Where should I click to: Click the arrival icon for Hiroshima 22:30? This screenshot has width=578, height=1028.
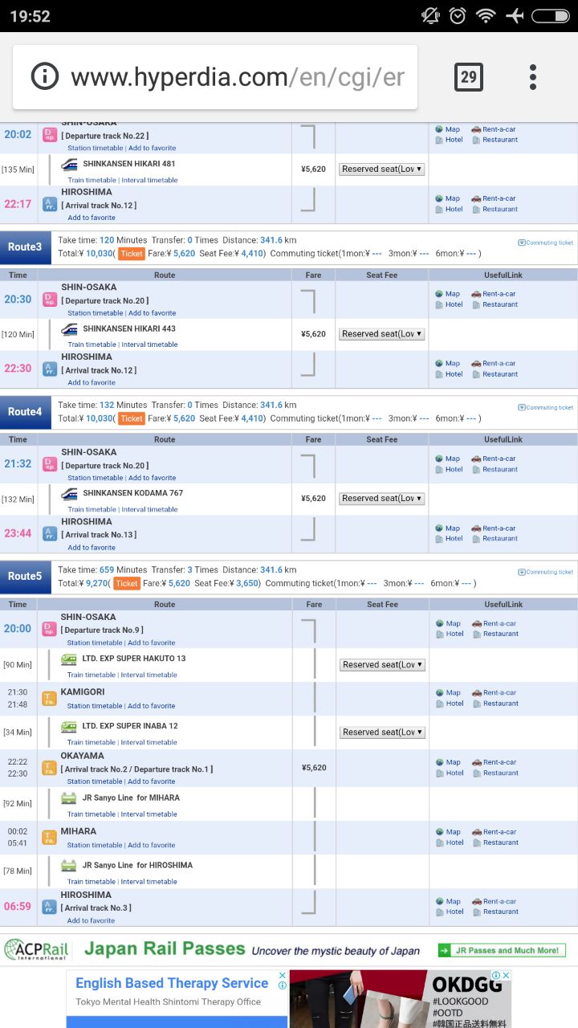click(50, 369)
